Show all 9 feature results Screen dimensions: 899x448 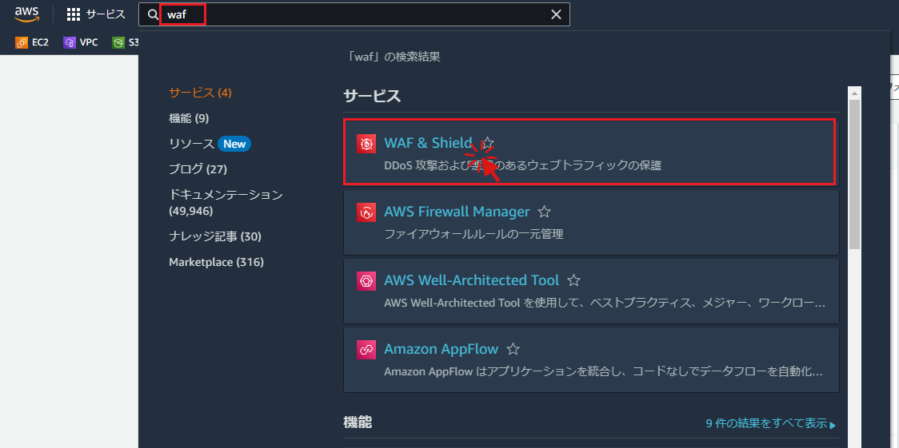click(770, 424)
